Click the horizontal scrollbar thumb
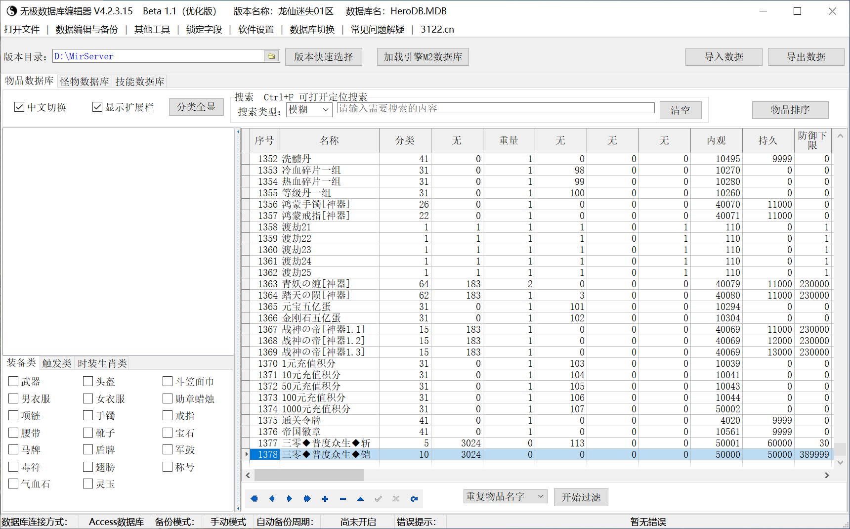 pyautogui.click(x=309, y=475)
